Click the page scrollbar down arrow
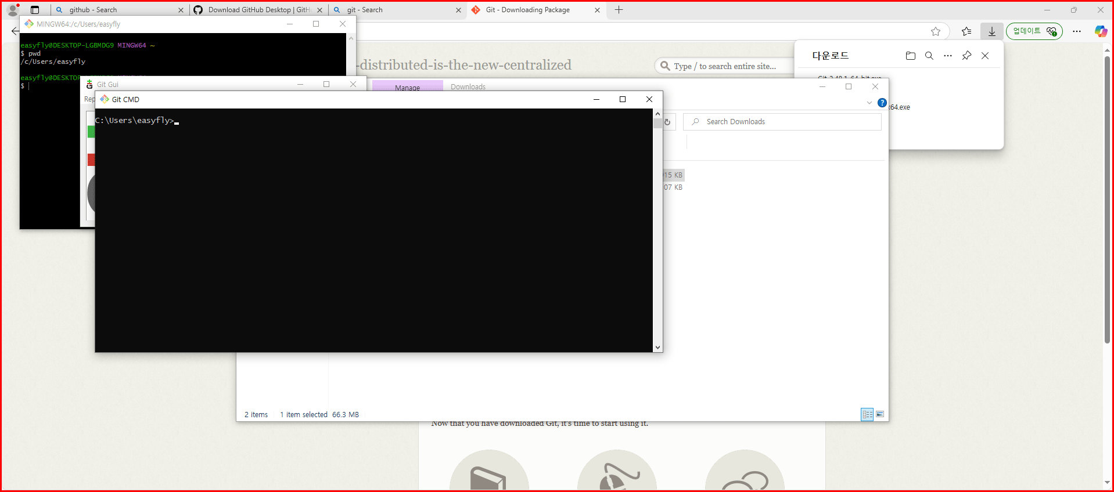Viewport: 1114px width, 492px height. tap(1108, 483)
